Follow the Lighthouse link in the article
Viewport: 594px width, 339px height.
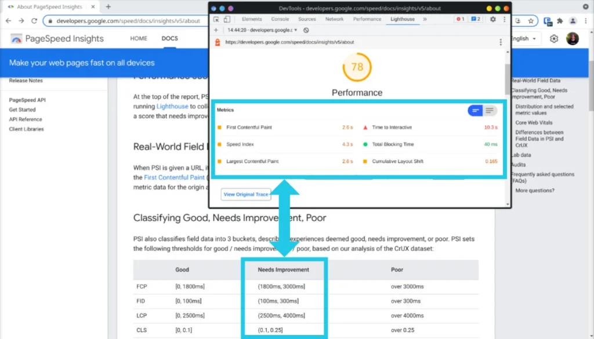pos(172,107)
